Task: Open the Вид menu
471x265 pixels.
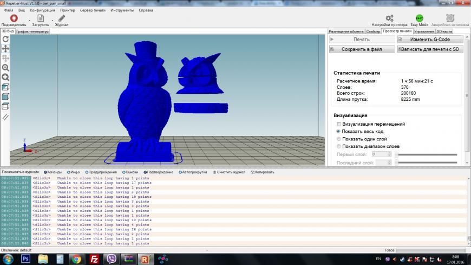Action: coord(21,10)
